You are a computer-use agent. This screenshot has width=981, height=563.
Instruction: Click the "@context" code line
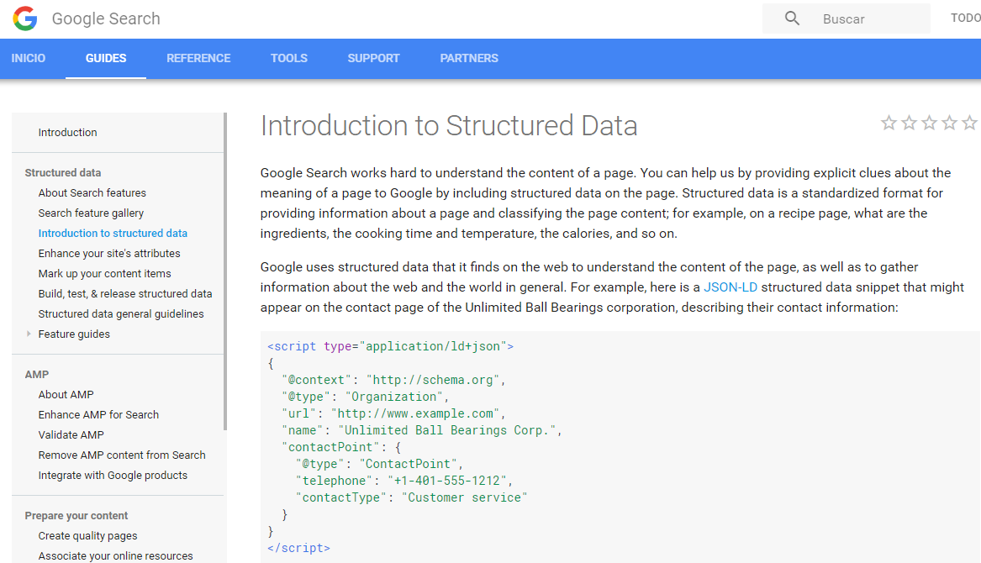(x=393, y=380)
